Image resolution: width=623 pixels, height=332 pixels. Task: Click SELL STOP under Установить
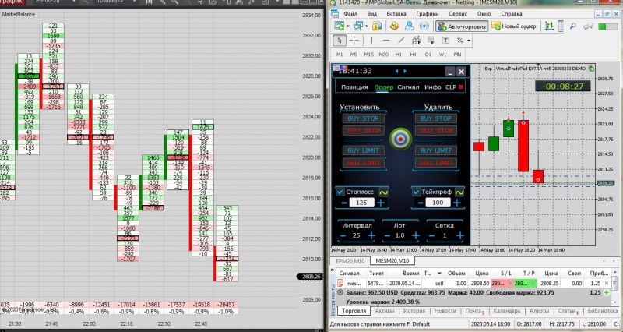click(x=363, y=130)
